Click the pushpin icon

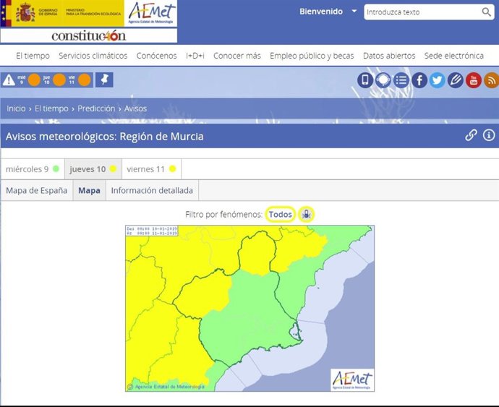104,80
